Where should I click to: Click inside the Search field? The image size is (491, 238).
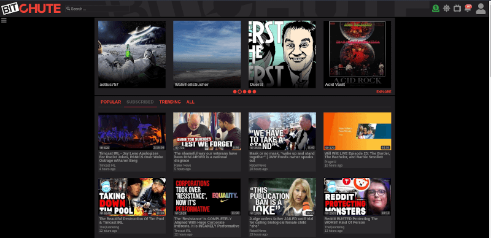[97, 9]
